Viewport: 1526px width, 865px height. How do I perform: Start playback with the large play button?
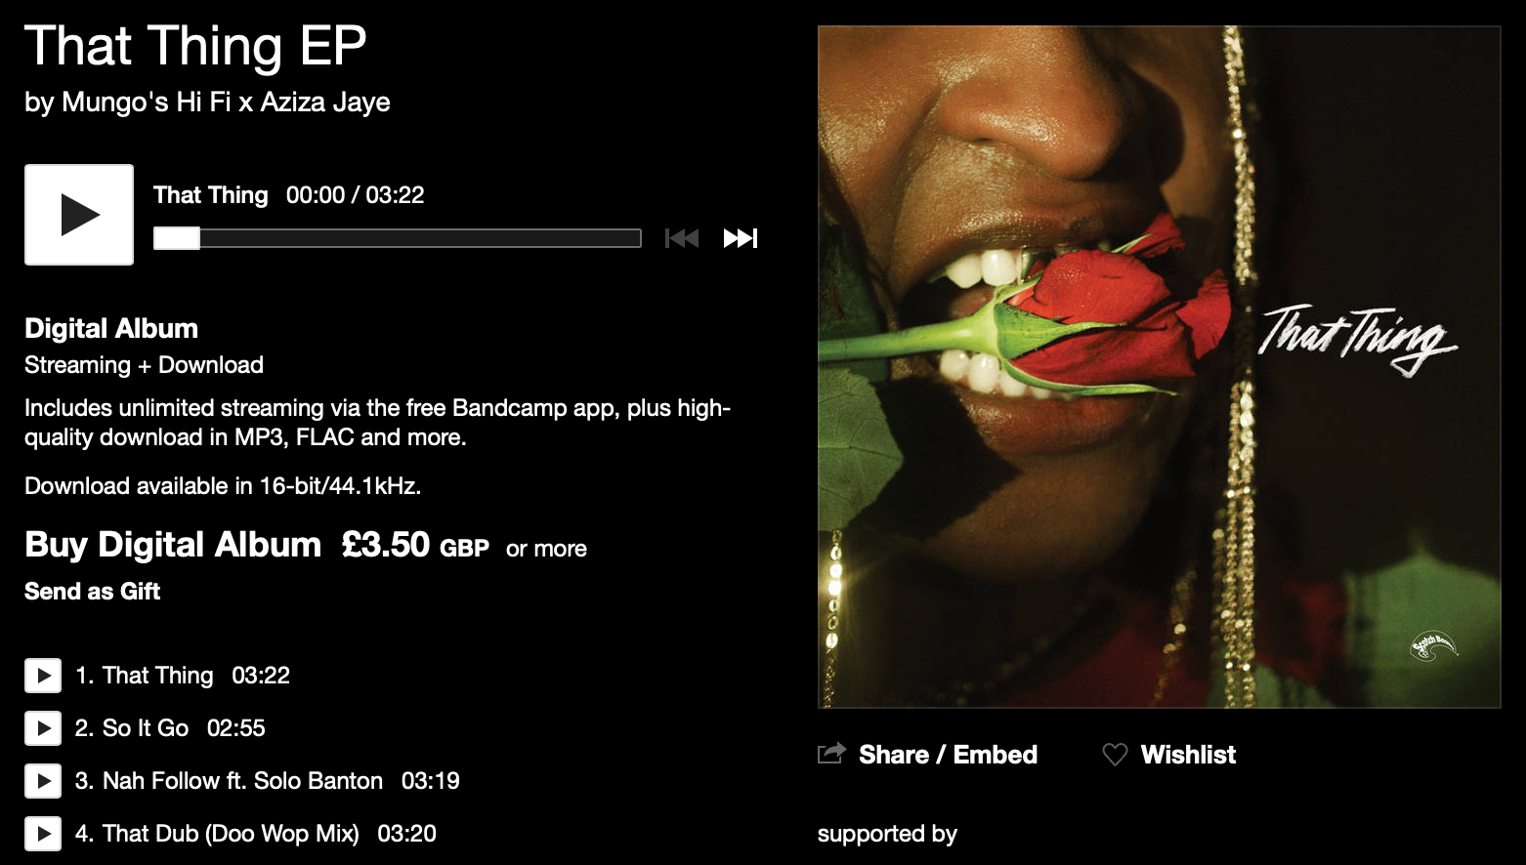click(x=79, y=215)
